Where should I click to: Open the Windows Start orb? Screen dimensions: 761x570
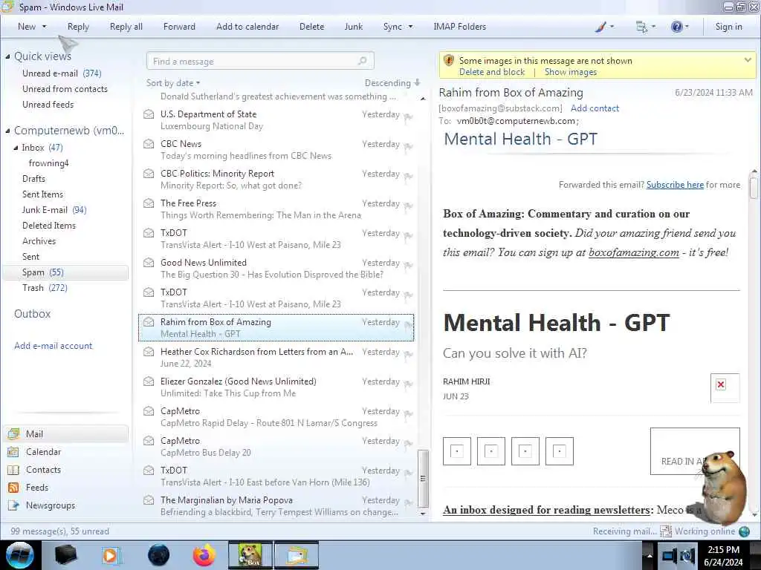click(x=20, y=555)
